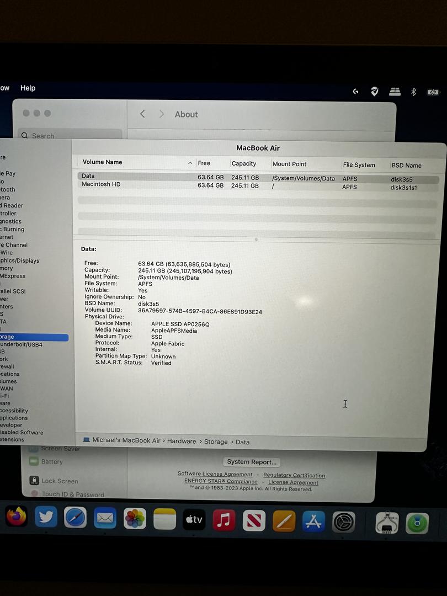Launch Pages from the Dock
The image size is (447, 596).
pos(284,521)
